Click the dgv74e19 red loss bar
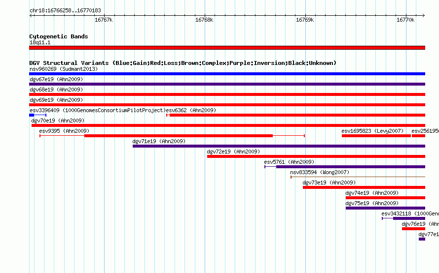 point(386,198)
